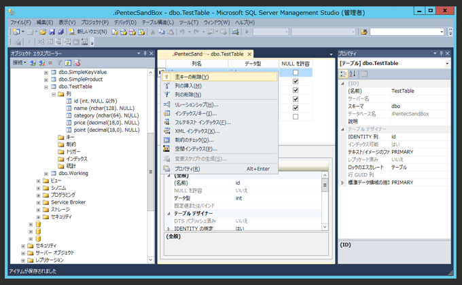Screen dimensions: 462x285
Task: Uncheck the second row Allow NULL checkbox
Action: pos(296,81)
